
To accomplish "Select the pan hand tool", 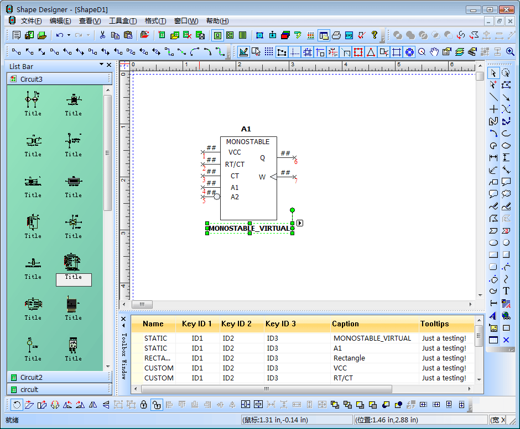I will [434, 52].
